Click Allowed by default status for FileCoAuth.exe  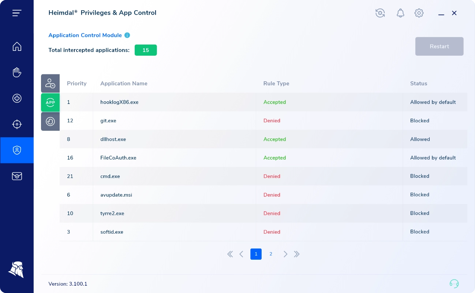(433, 158)
